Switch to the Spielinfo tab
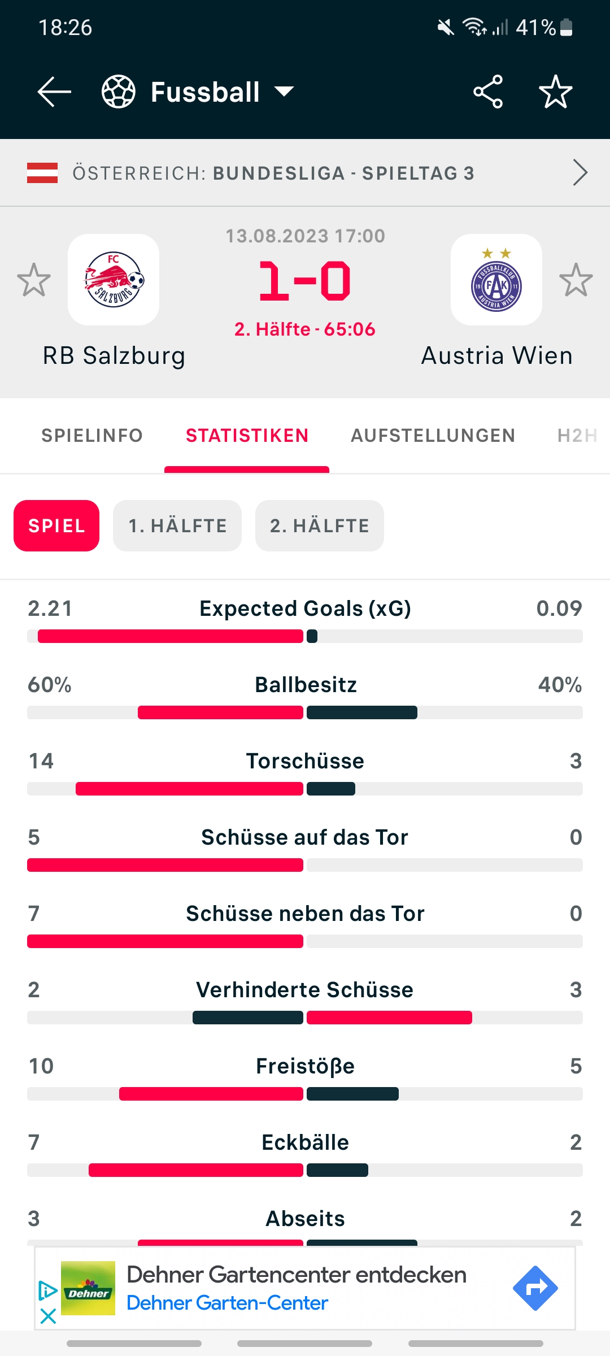The height and width of the screenshot is (1356, 610). pyautogui.click(x=92, y=436)
